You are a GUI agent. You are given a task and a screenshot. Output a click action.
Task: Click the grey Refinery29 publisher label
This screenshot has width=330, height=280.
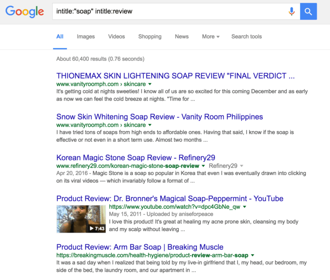(223, 166)
